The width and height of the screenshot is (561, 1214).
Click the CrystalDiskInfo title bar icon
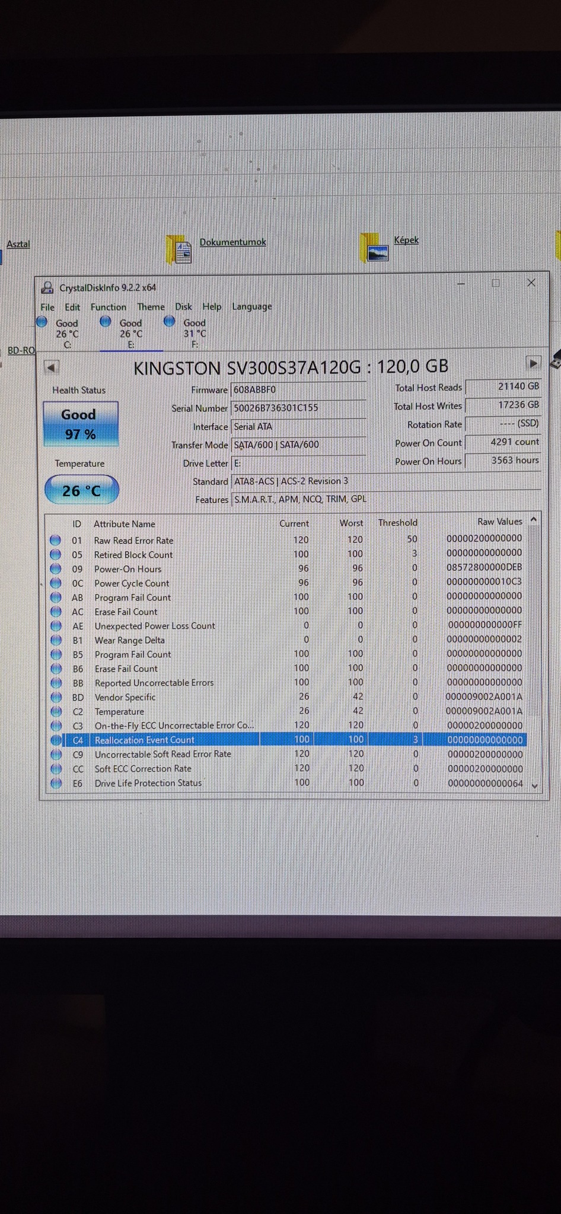(x=47, y=288)
